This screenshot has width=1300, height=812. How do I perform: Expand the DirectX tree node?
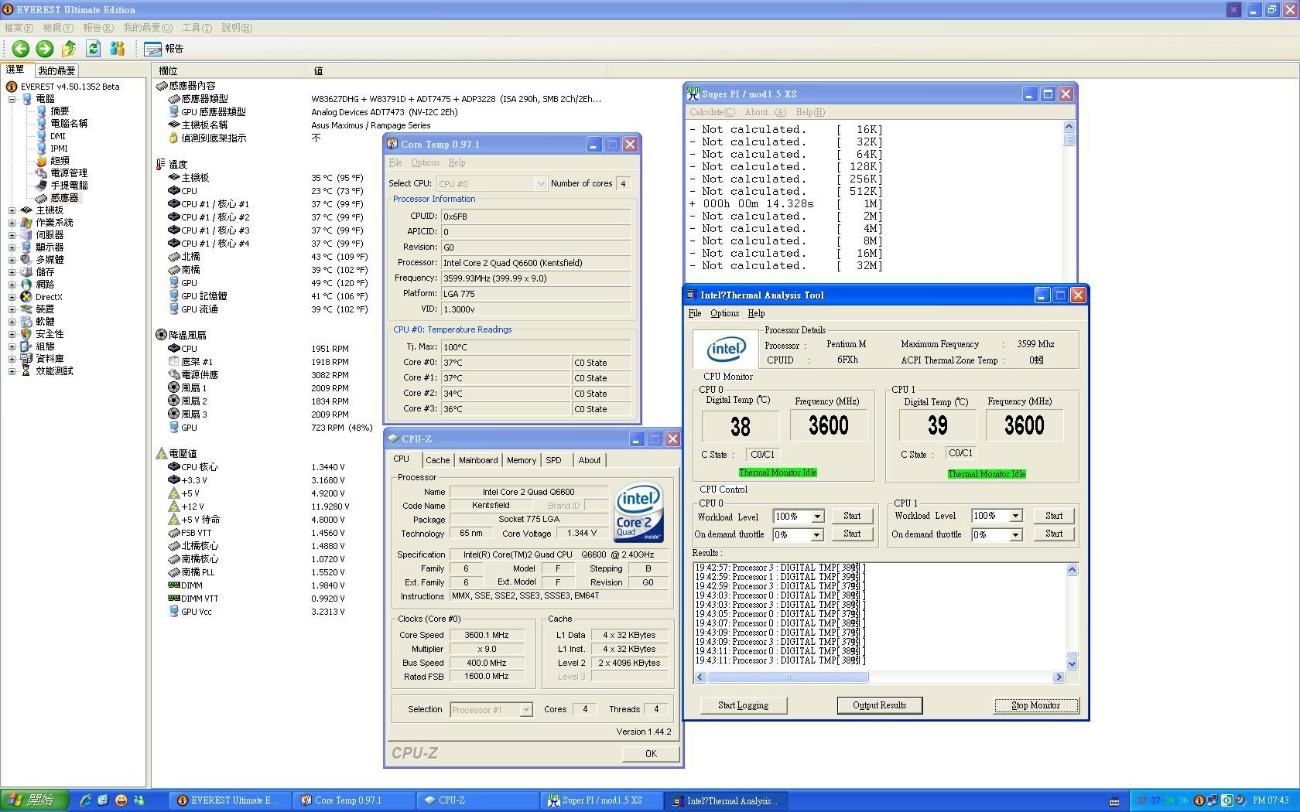(x=12, y=297)
